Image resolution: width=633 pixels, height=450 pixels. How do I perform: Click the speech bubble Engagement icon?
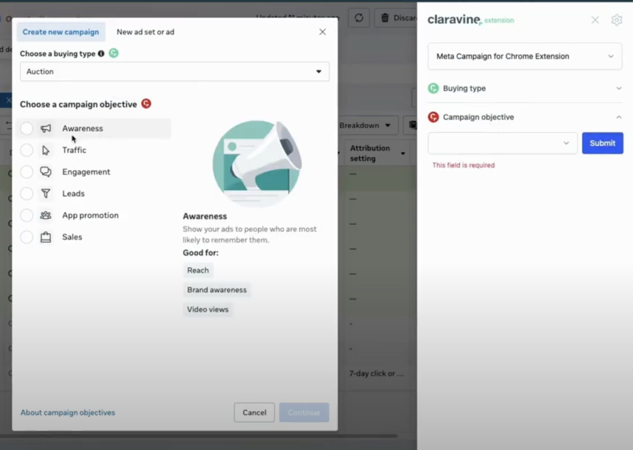(46, 172)
